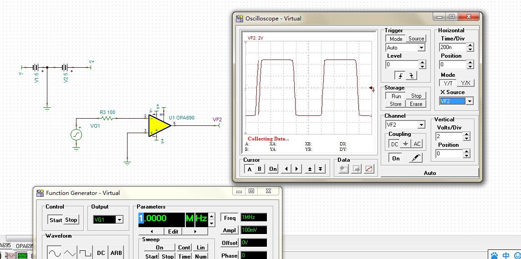Click the oscilloscope Auto button
The image size is (521, 259).
[429, 173]
